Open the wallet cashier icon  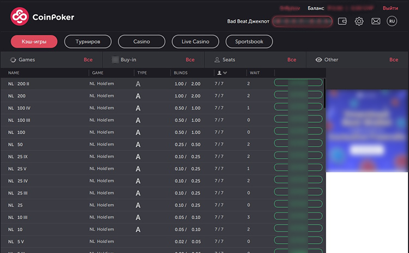[342, 21]
